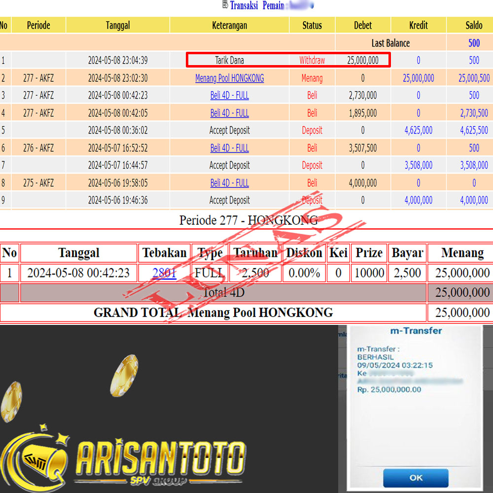
Task: Click the Menang status in row 2
Action: [312, 78]
